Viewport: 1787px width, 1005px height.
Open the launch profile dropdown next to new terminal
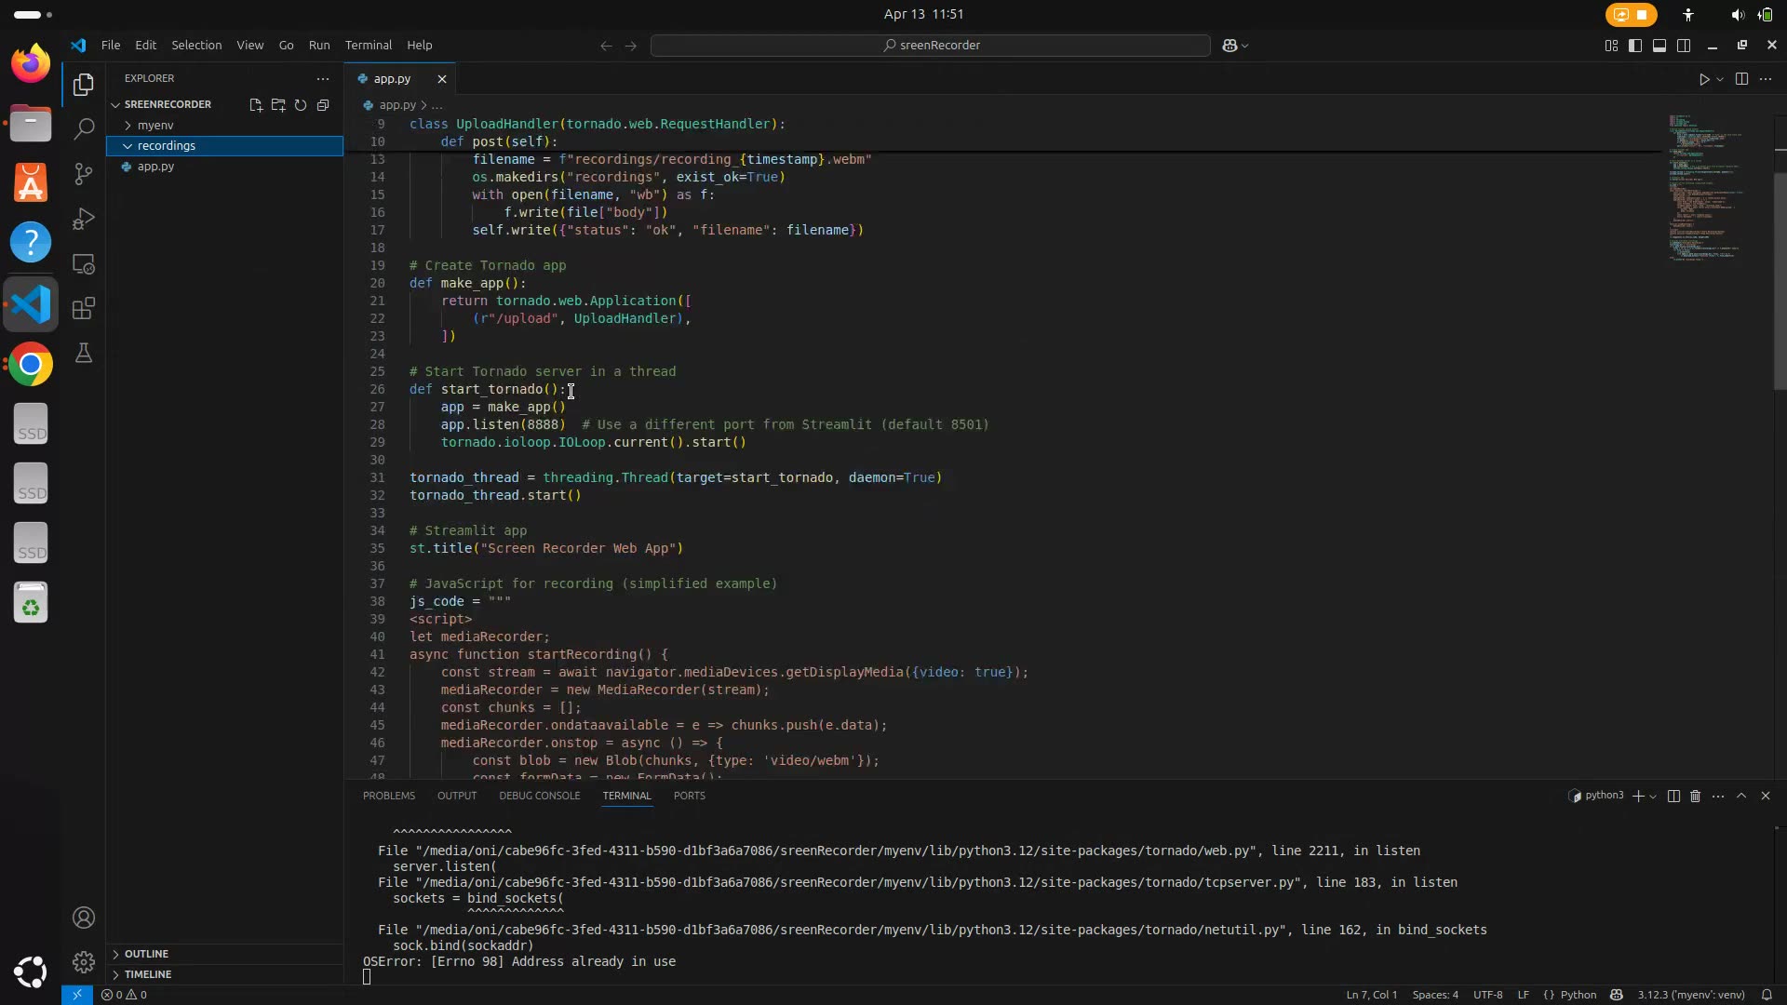pyautogui.click(x=1653, y=797)
